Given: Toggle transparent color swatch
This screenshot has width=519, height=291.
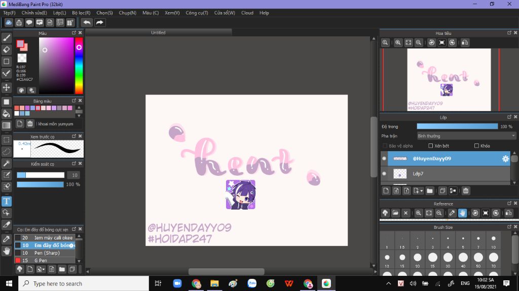Looking at the screenshot, I should tap(22, 58).
